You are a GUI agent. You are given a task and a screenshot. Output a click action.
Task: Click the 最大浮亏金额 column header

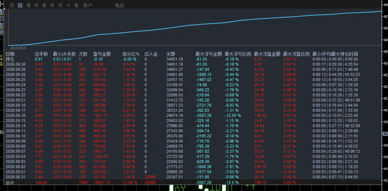tap(209, 54)
